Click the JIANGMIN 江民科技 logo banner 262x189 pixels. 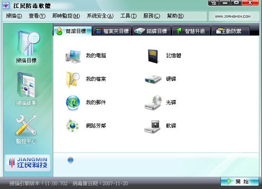pos(28,163)
